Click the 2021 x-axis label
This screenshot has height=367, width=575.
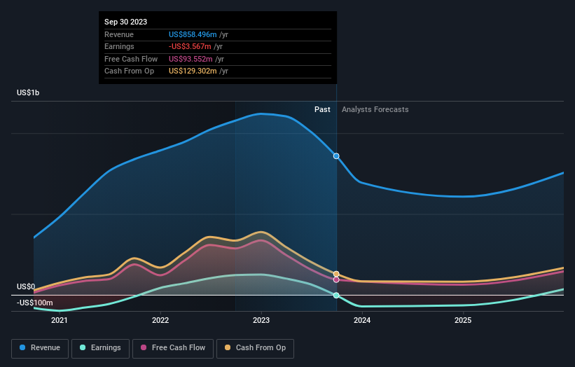(60, 320)
